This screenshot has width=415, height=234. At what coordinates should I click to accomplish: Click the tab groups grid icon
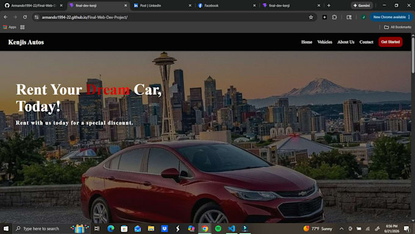(x=23, y=27)
